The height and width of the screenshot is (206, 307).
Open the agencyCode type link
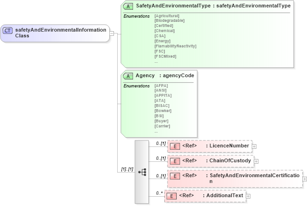178,75
